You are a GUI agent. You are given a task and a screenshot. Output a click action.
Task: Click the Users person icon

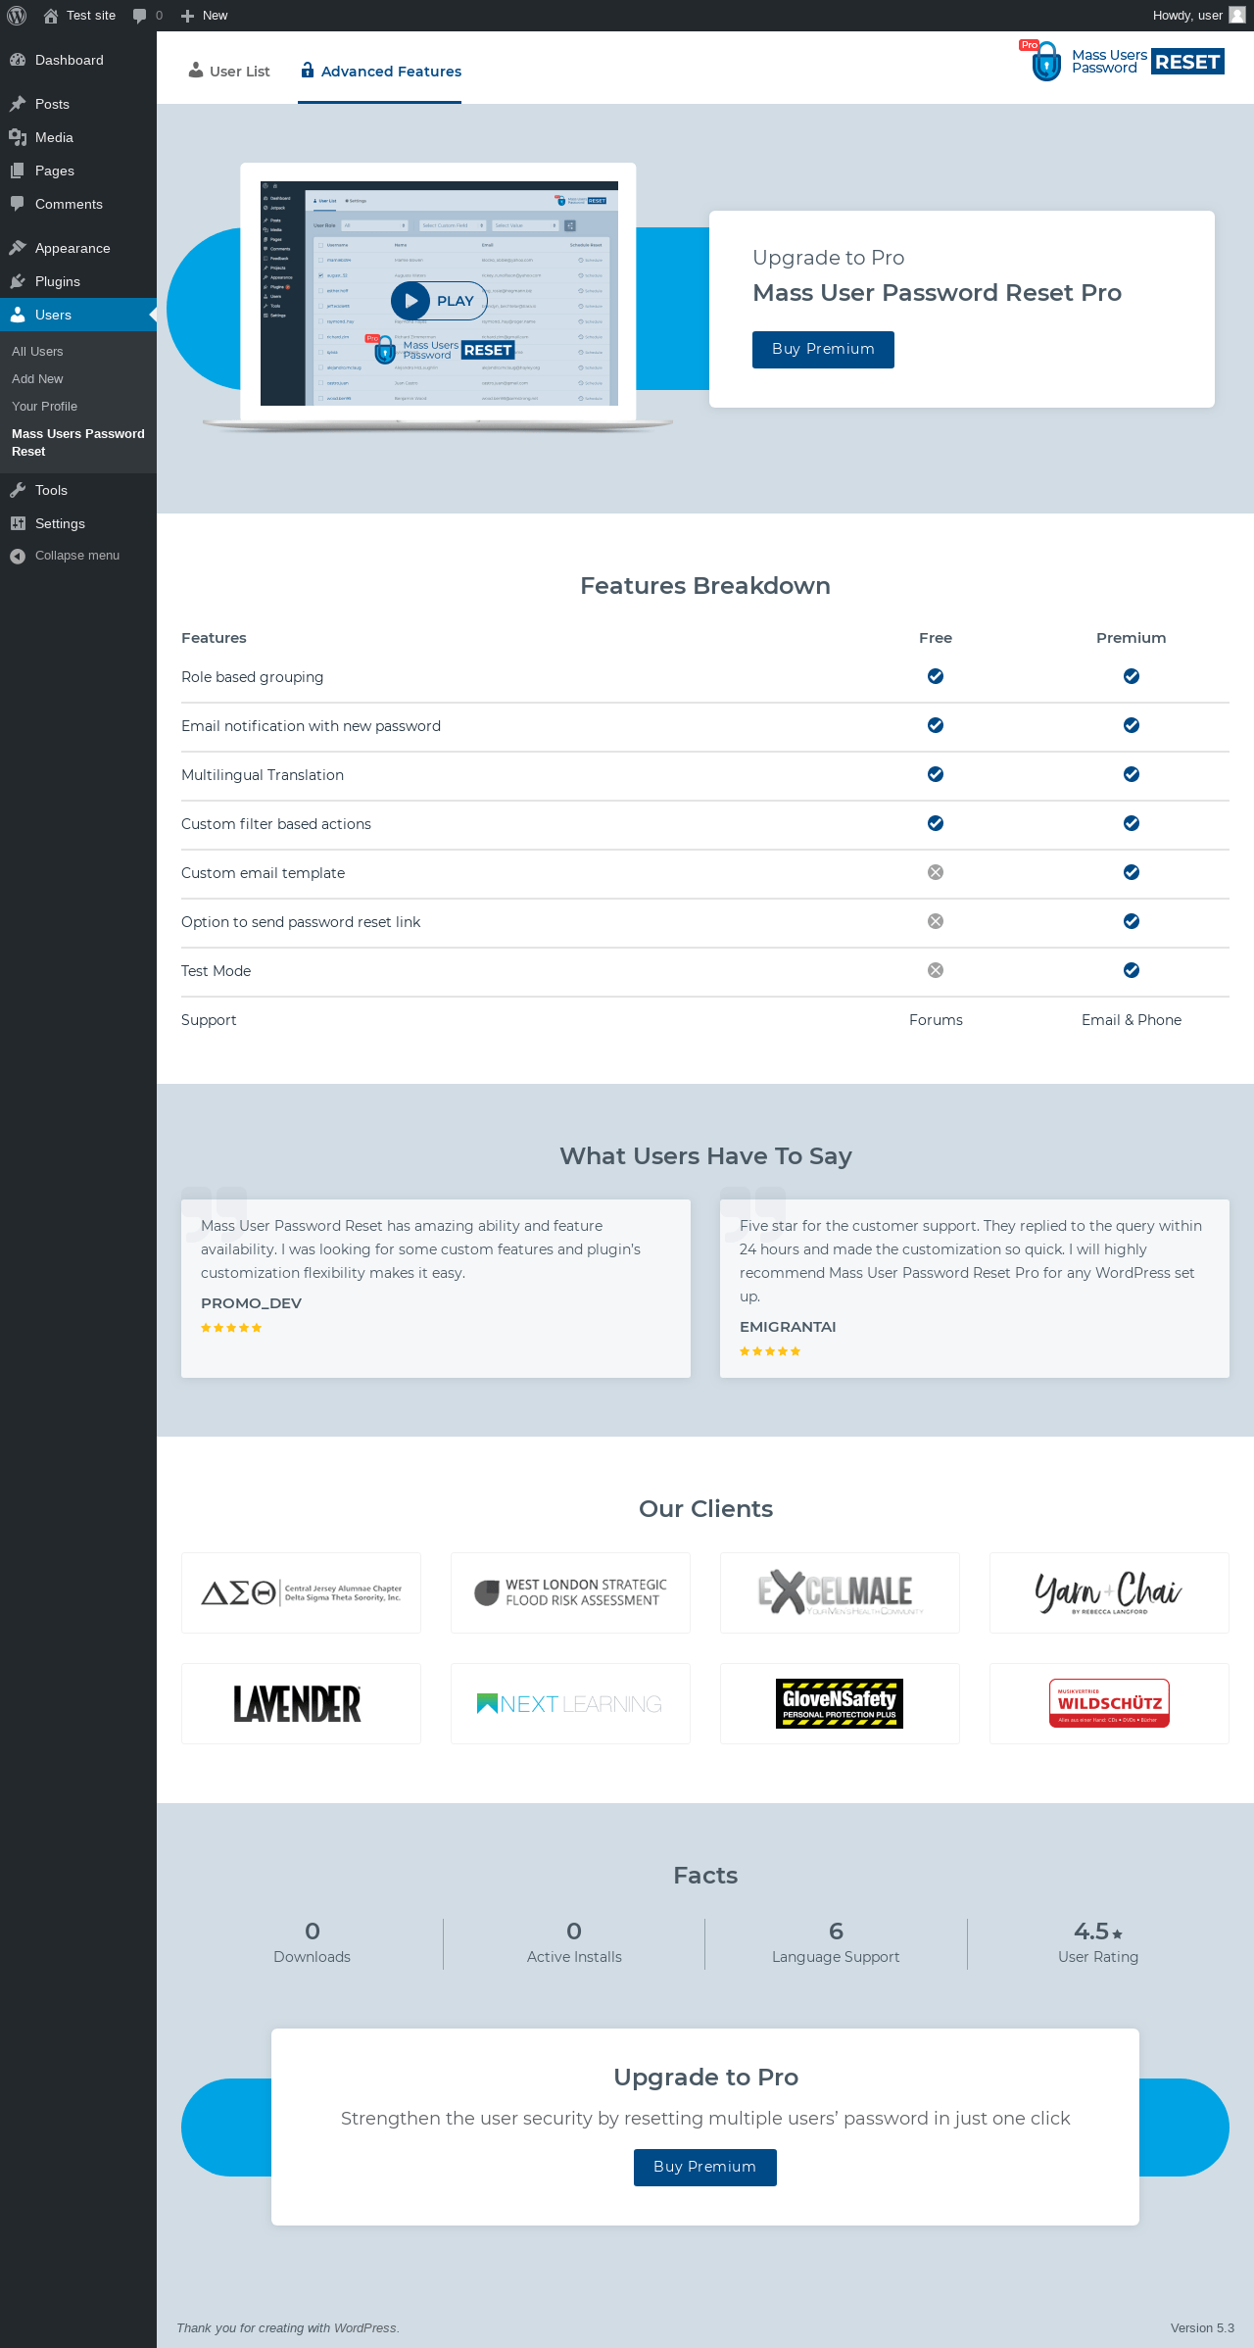[x=18, y=315]
